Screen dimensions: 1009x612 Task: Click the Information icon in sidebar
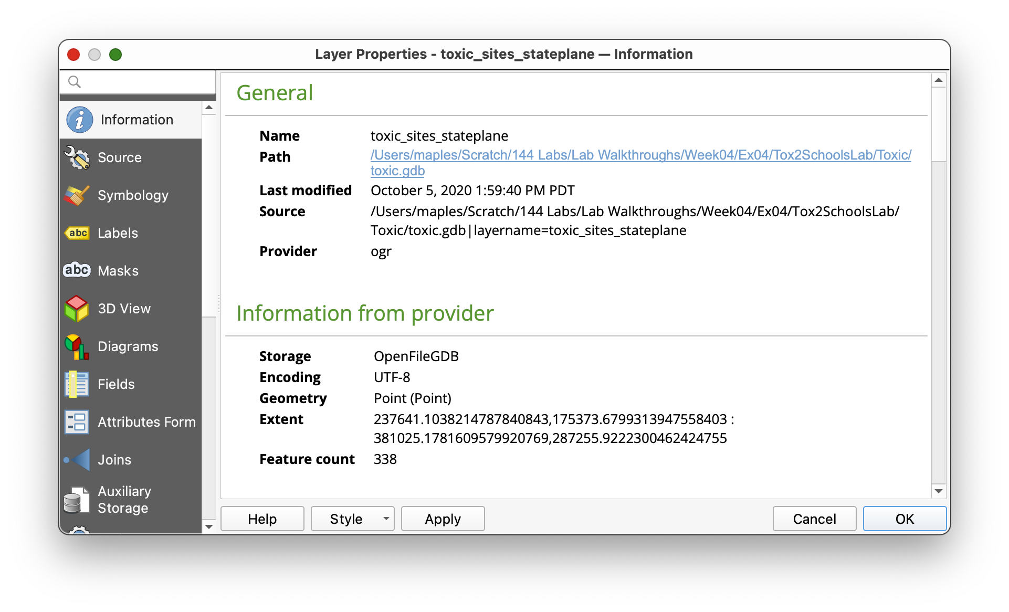(x=80, y=120)
